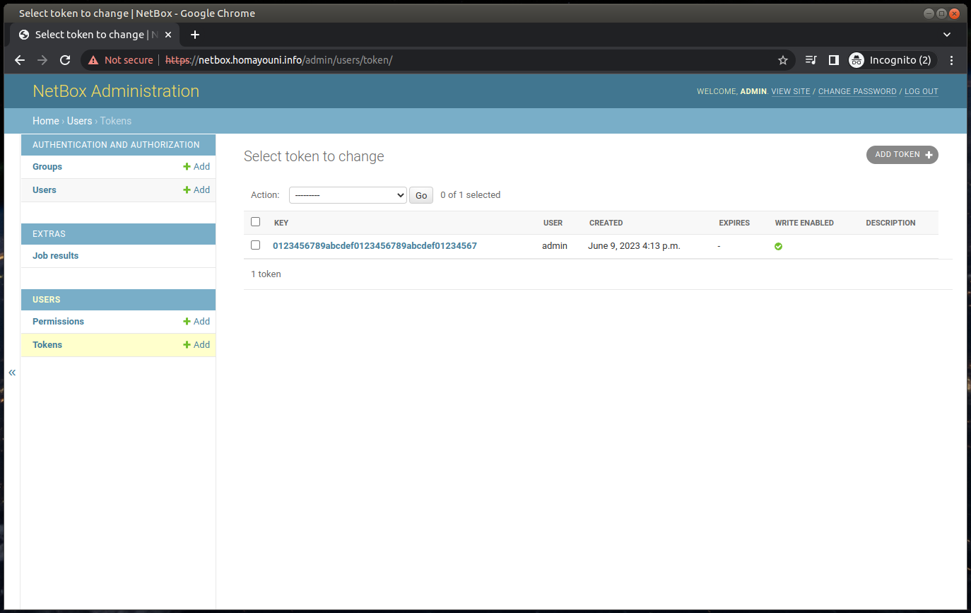The width and height of the screenshot is (971, 613).
Task: Reload the page with the refresh icon
Action: click(x=65, y=60)
